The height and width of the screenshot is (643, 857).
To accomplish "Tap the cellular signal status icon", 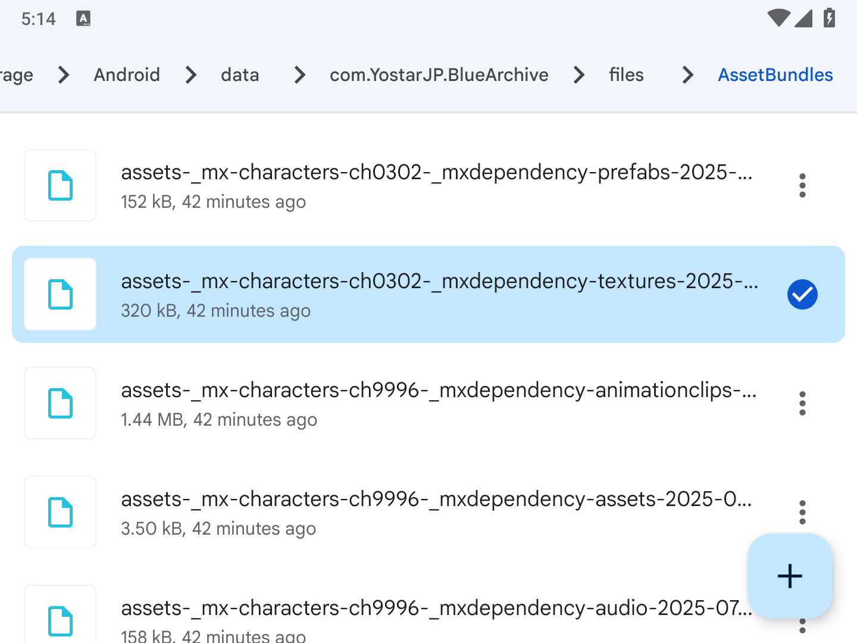I will (803, 18).
